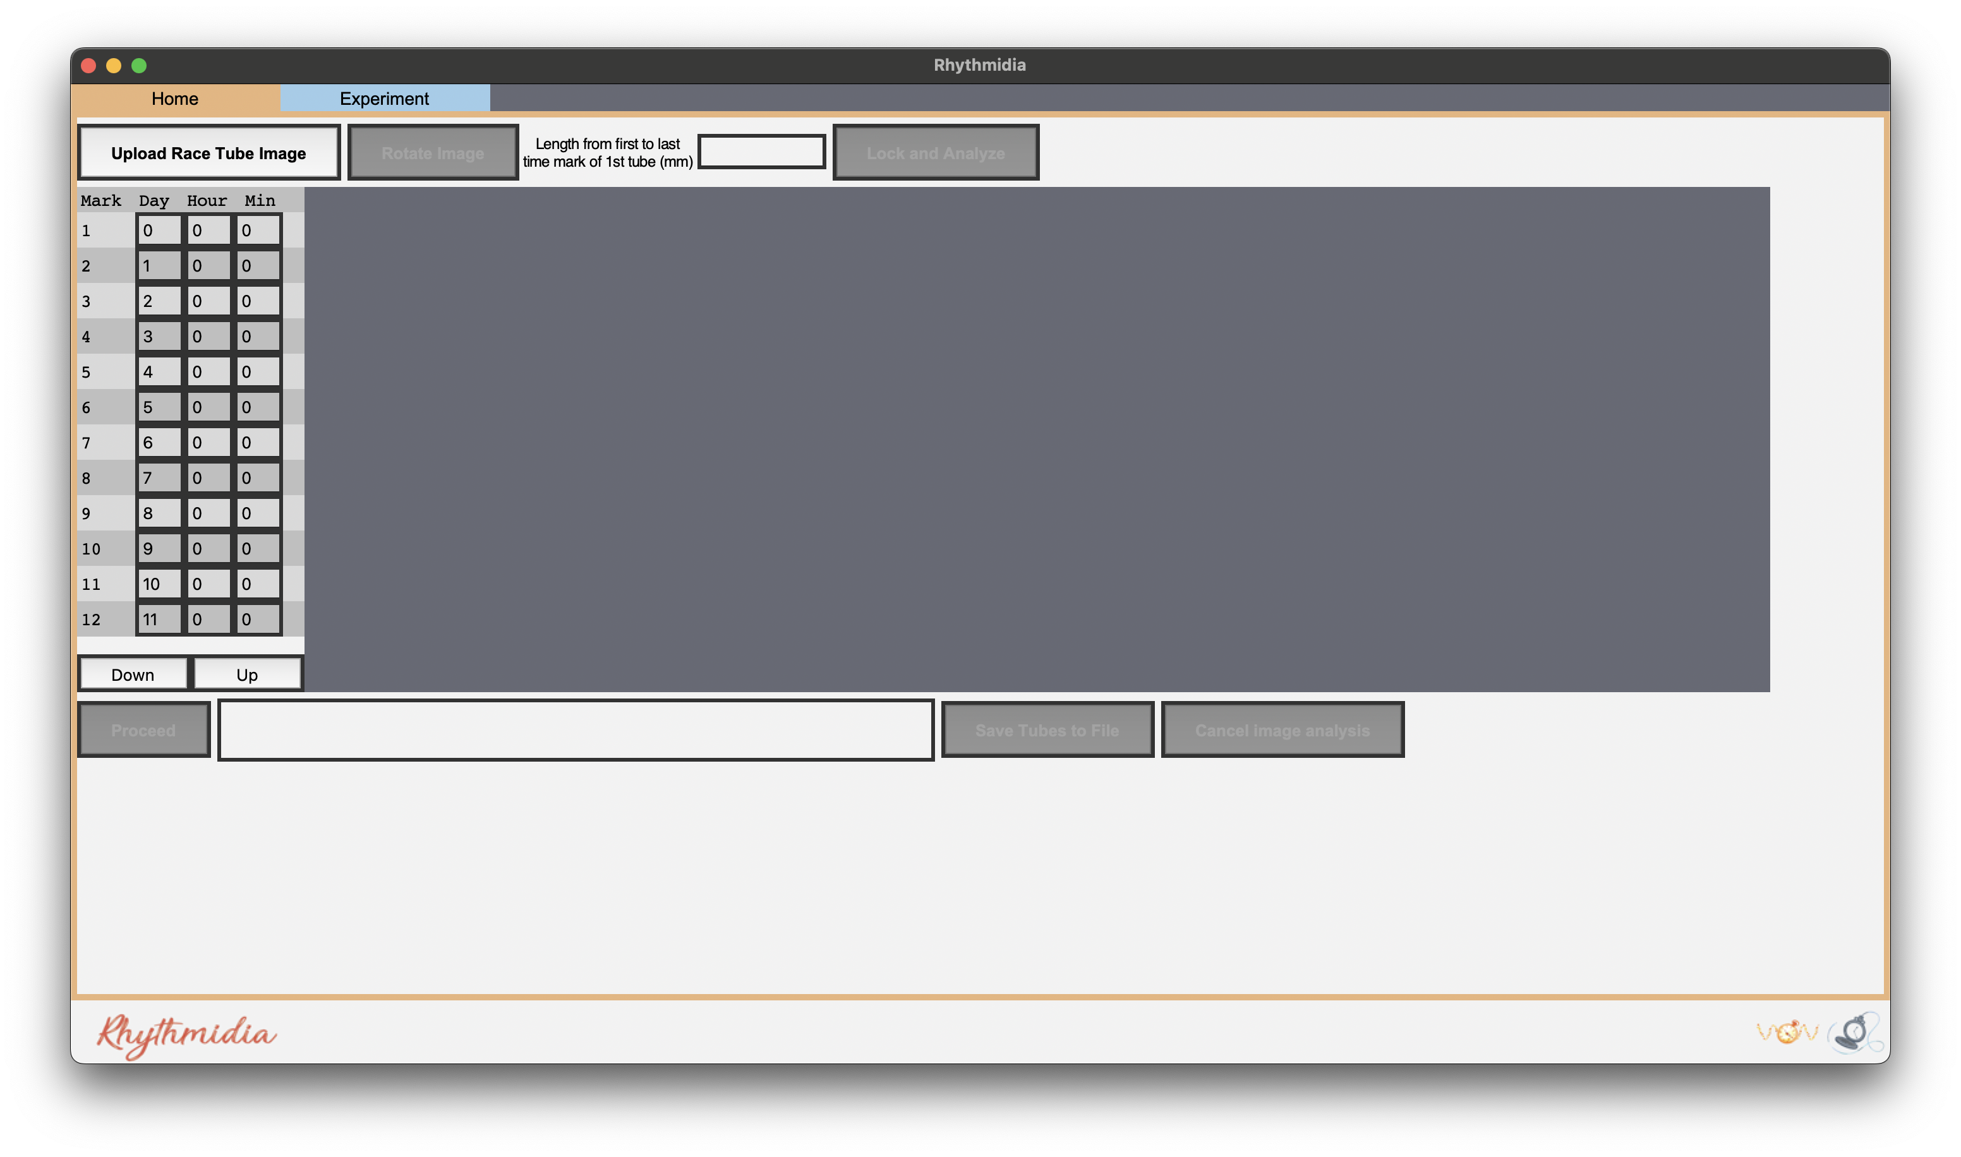Select the Hour field for Mark 12
Image resolution: width=1961 pixels, height=1157 pixels.
208,619
